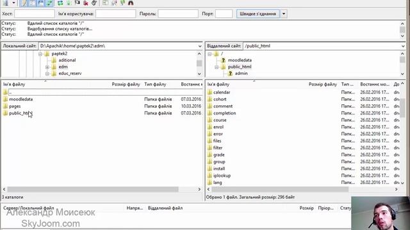Toggle the remote directory tree display
Viewport: 410px width, 230px height.
tap(41, 3)
